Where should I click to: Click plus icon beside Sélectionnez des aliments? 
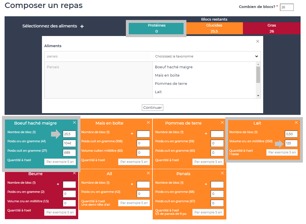82,26
